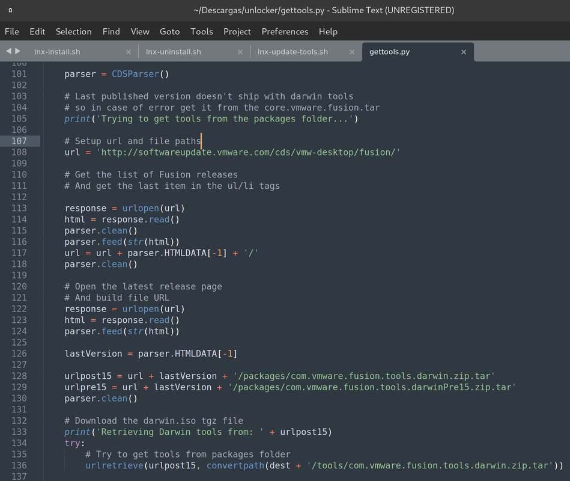Close the lnx-uninstall.sh tab

[240, 52]
